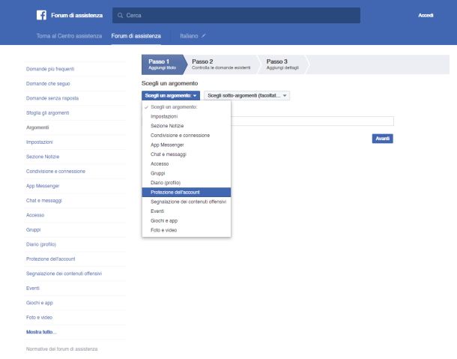Click the search magnifier icon
457x359 pixels.
pos(121,16)
